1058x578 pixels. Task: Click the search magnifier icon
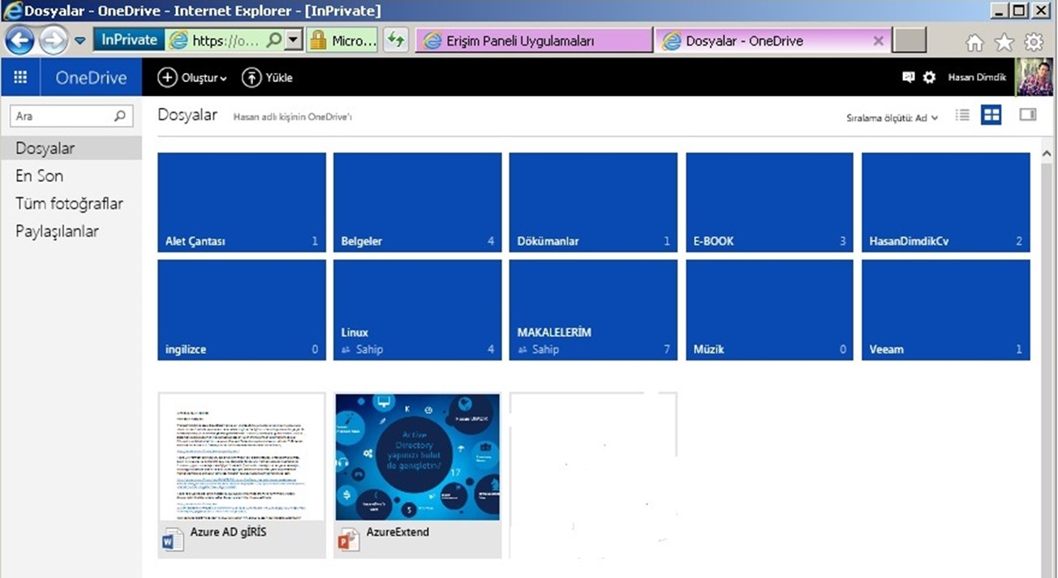point(120,116)
